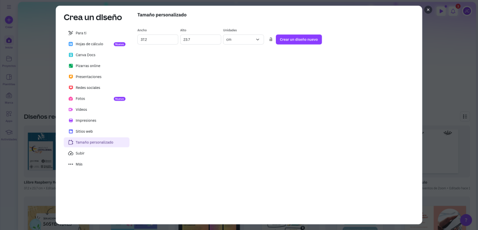Click the Fotos camera icon
Screen dimensions: 478x230
71,99
